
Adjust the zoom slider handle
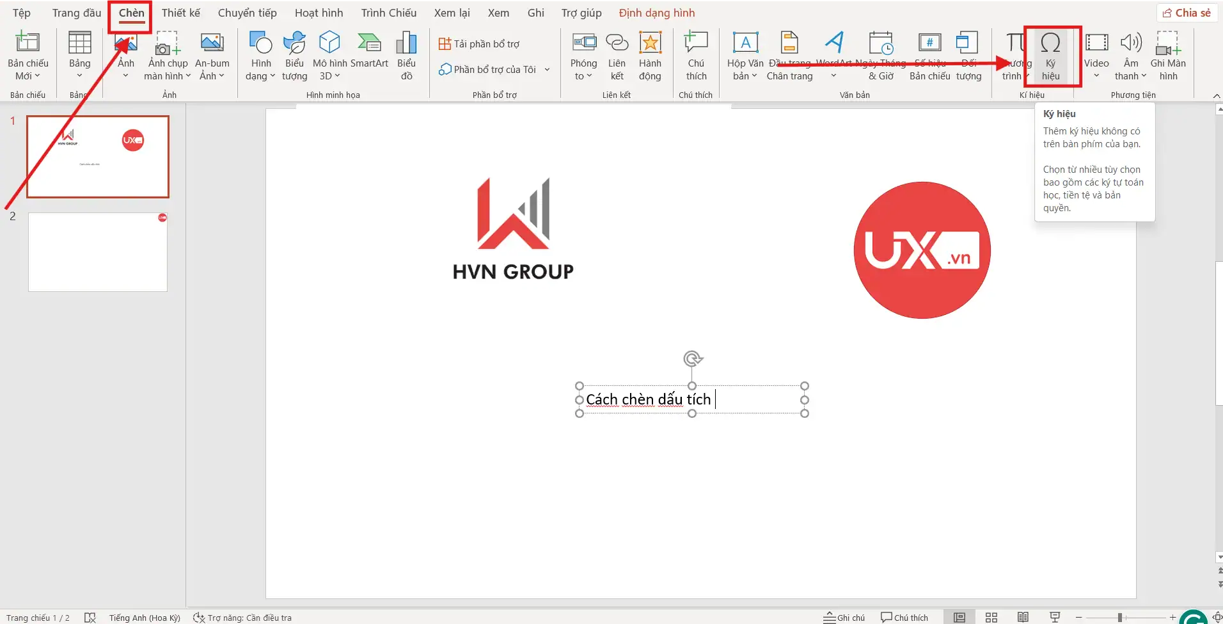pos(1120,618)
